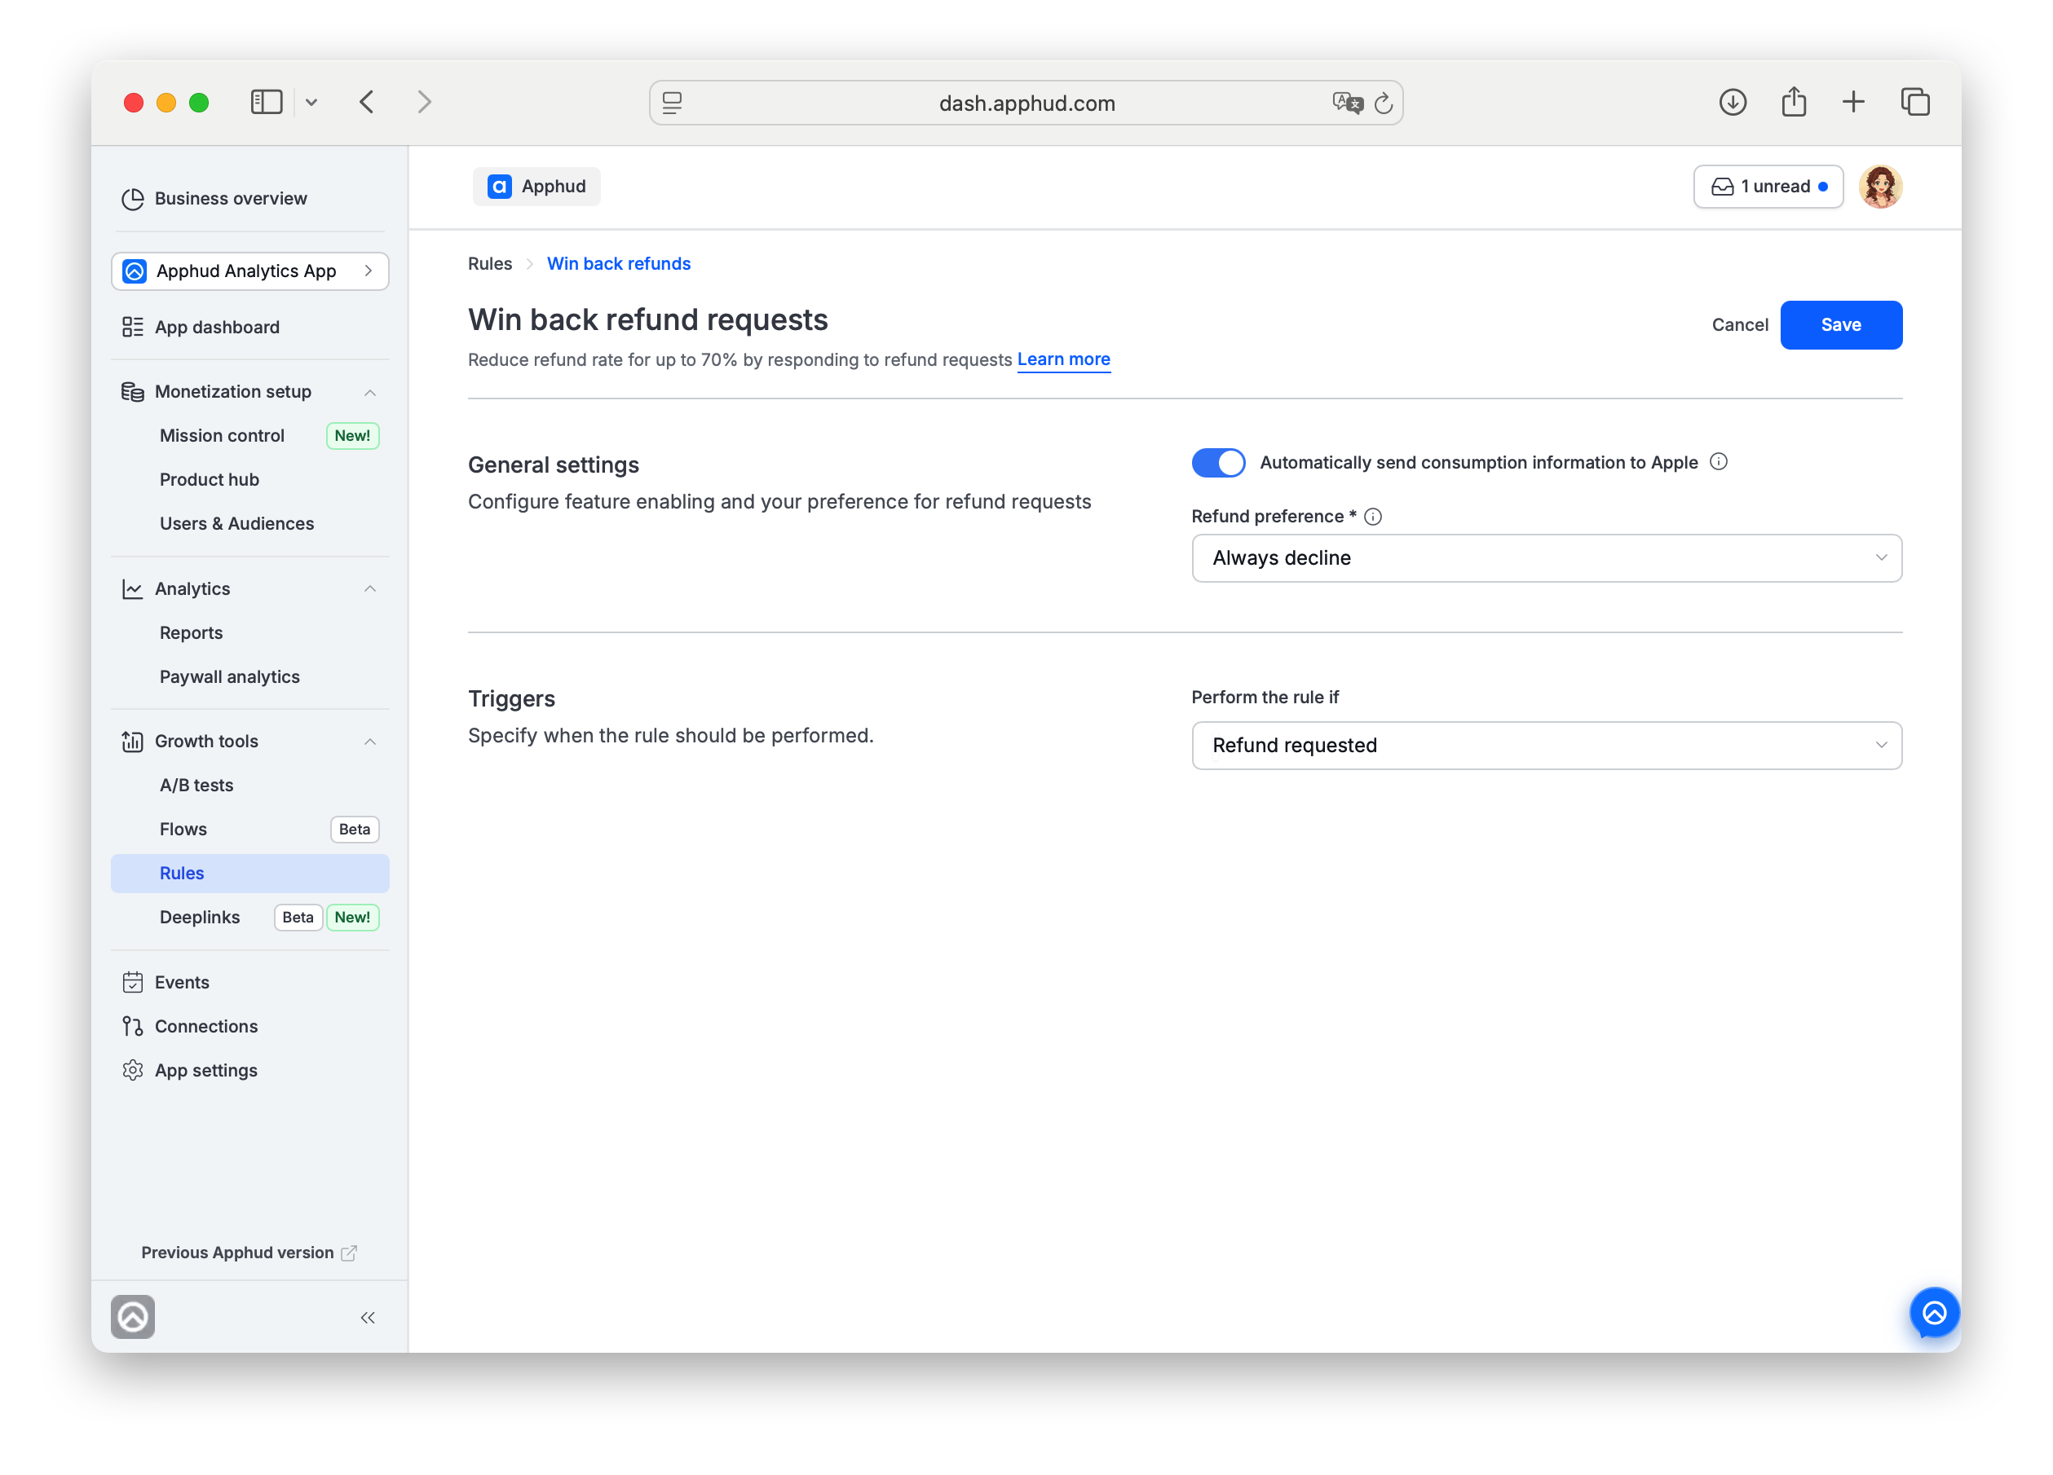Collapse sidebar with double-chevron icon
Screen dimensions: 2053x1475
tap(368, 1318)
